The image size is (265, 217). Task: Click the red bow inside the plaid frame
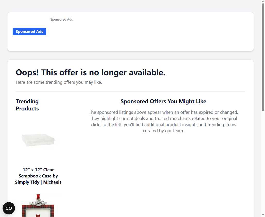38,215
